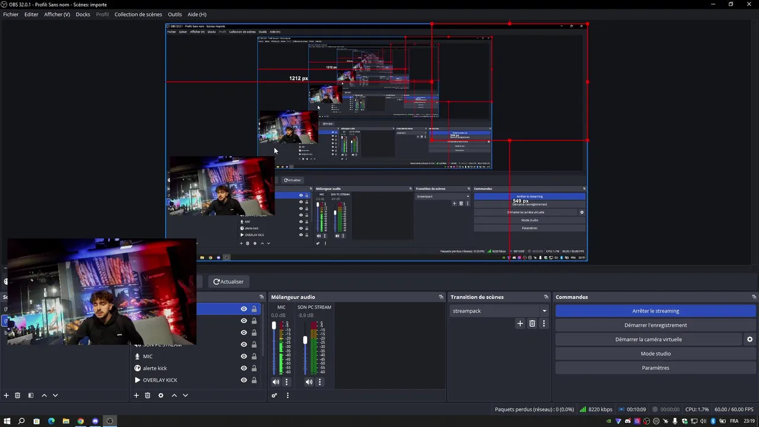The height and width of the screenshot is (427, 759).
Task: Open Windows Start menu
Action: pyautogui.click(x=7, y=421)
